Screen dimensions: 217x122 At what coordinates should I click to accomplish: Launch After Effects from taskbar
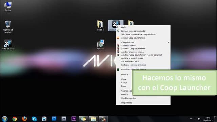coord(64,119)
